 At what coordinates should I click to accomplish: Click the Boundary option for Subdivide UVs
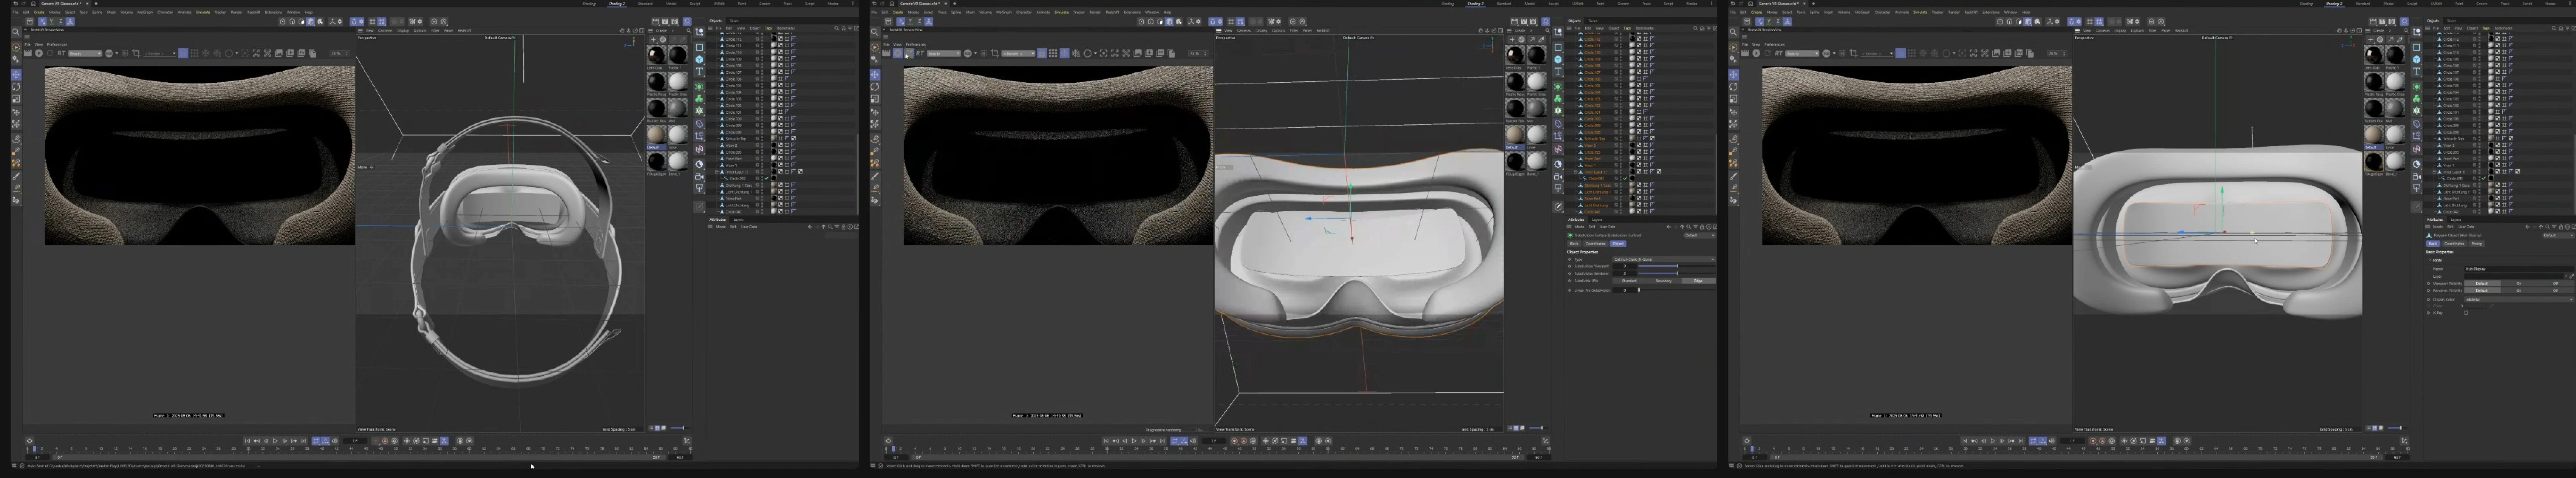click(1664, 281)
